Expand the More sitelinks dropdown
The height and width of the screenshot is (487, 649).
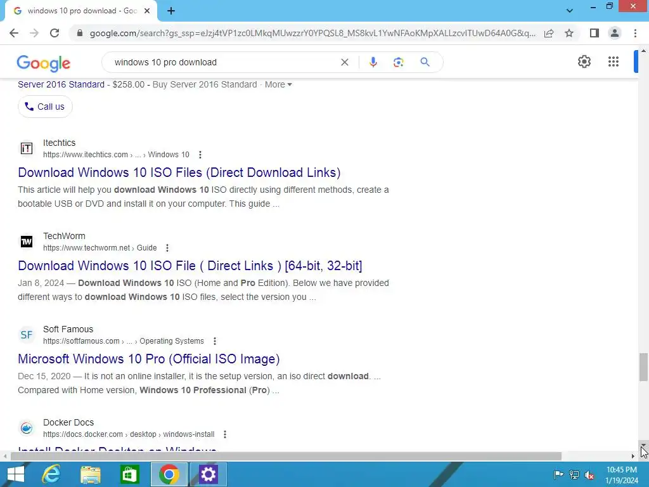point(278,84)
